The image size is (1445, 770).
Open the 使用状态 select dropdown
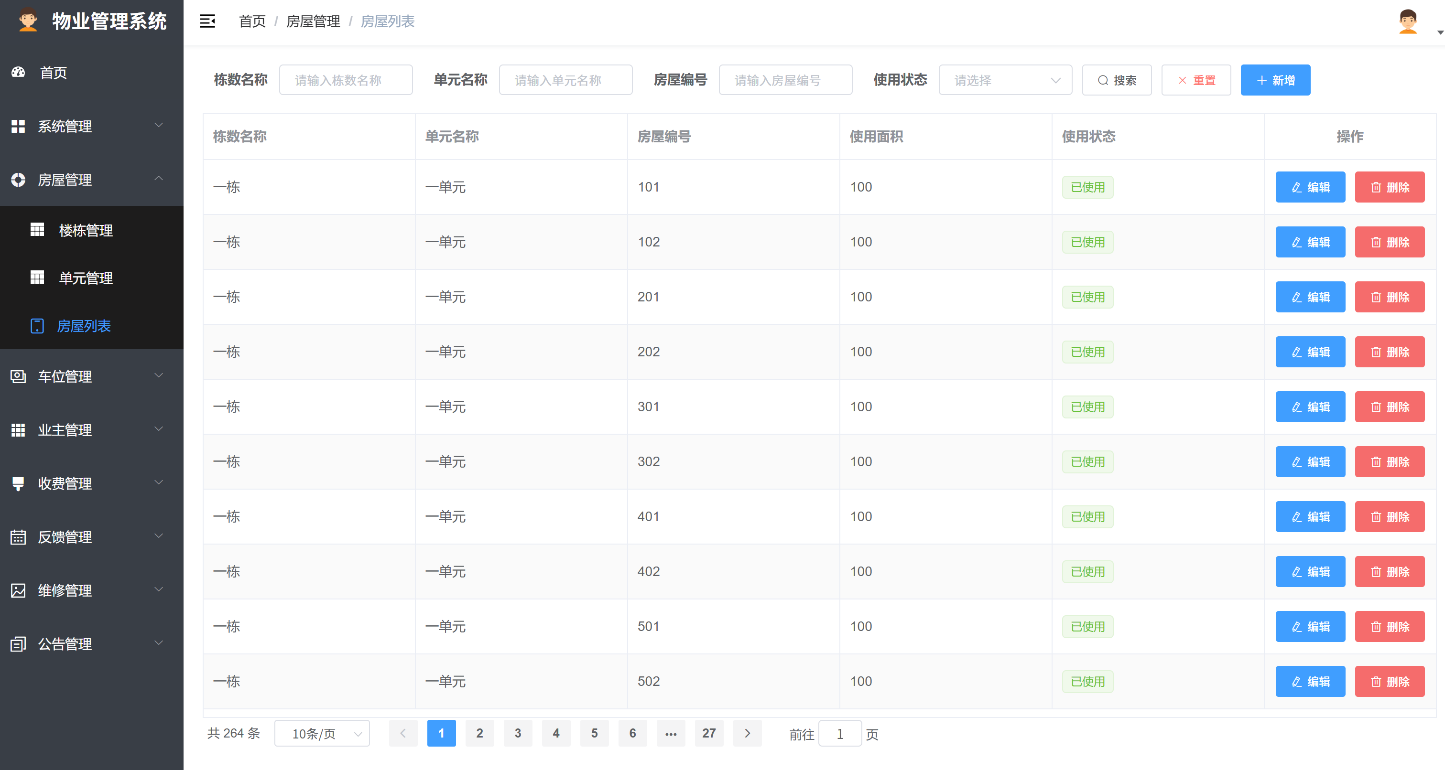[x=1005, y=80]
